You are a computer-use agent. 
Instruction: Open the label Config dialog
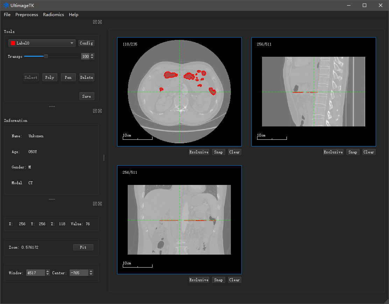click(x=86, y=43)
